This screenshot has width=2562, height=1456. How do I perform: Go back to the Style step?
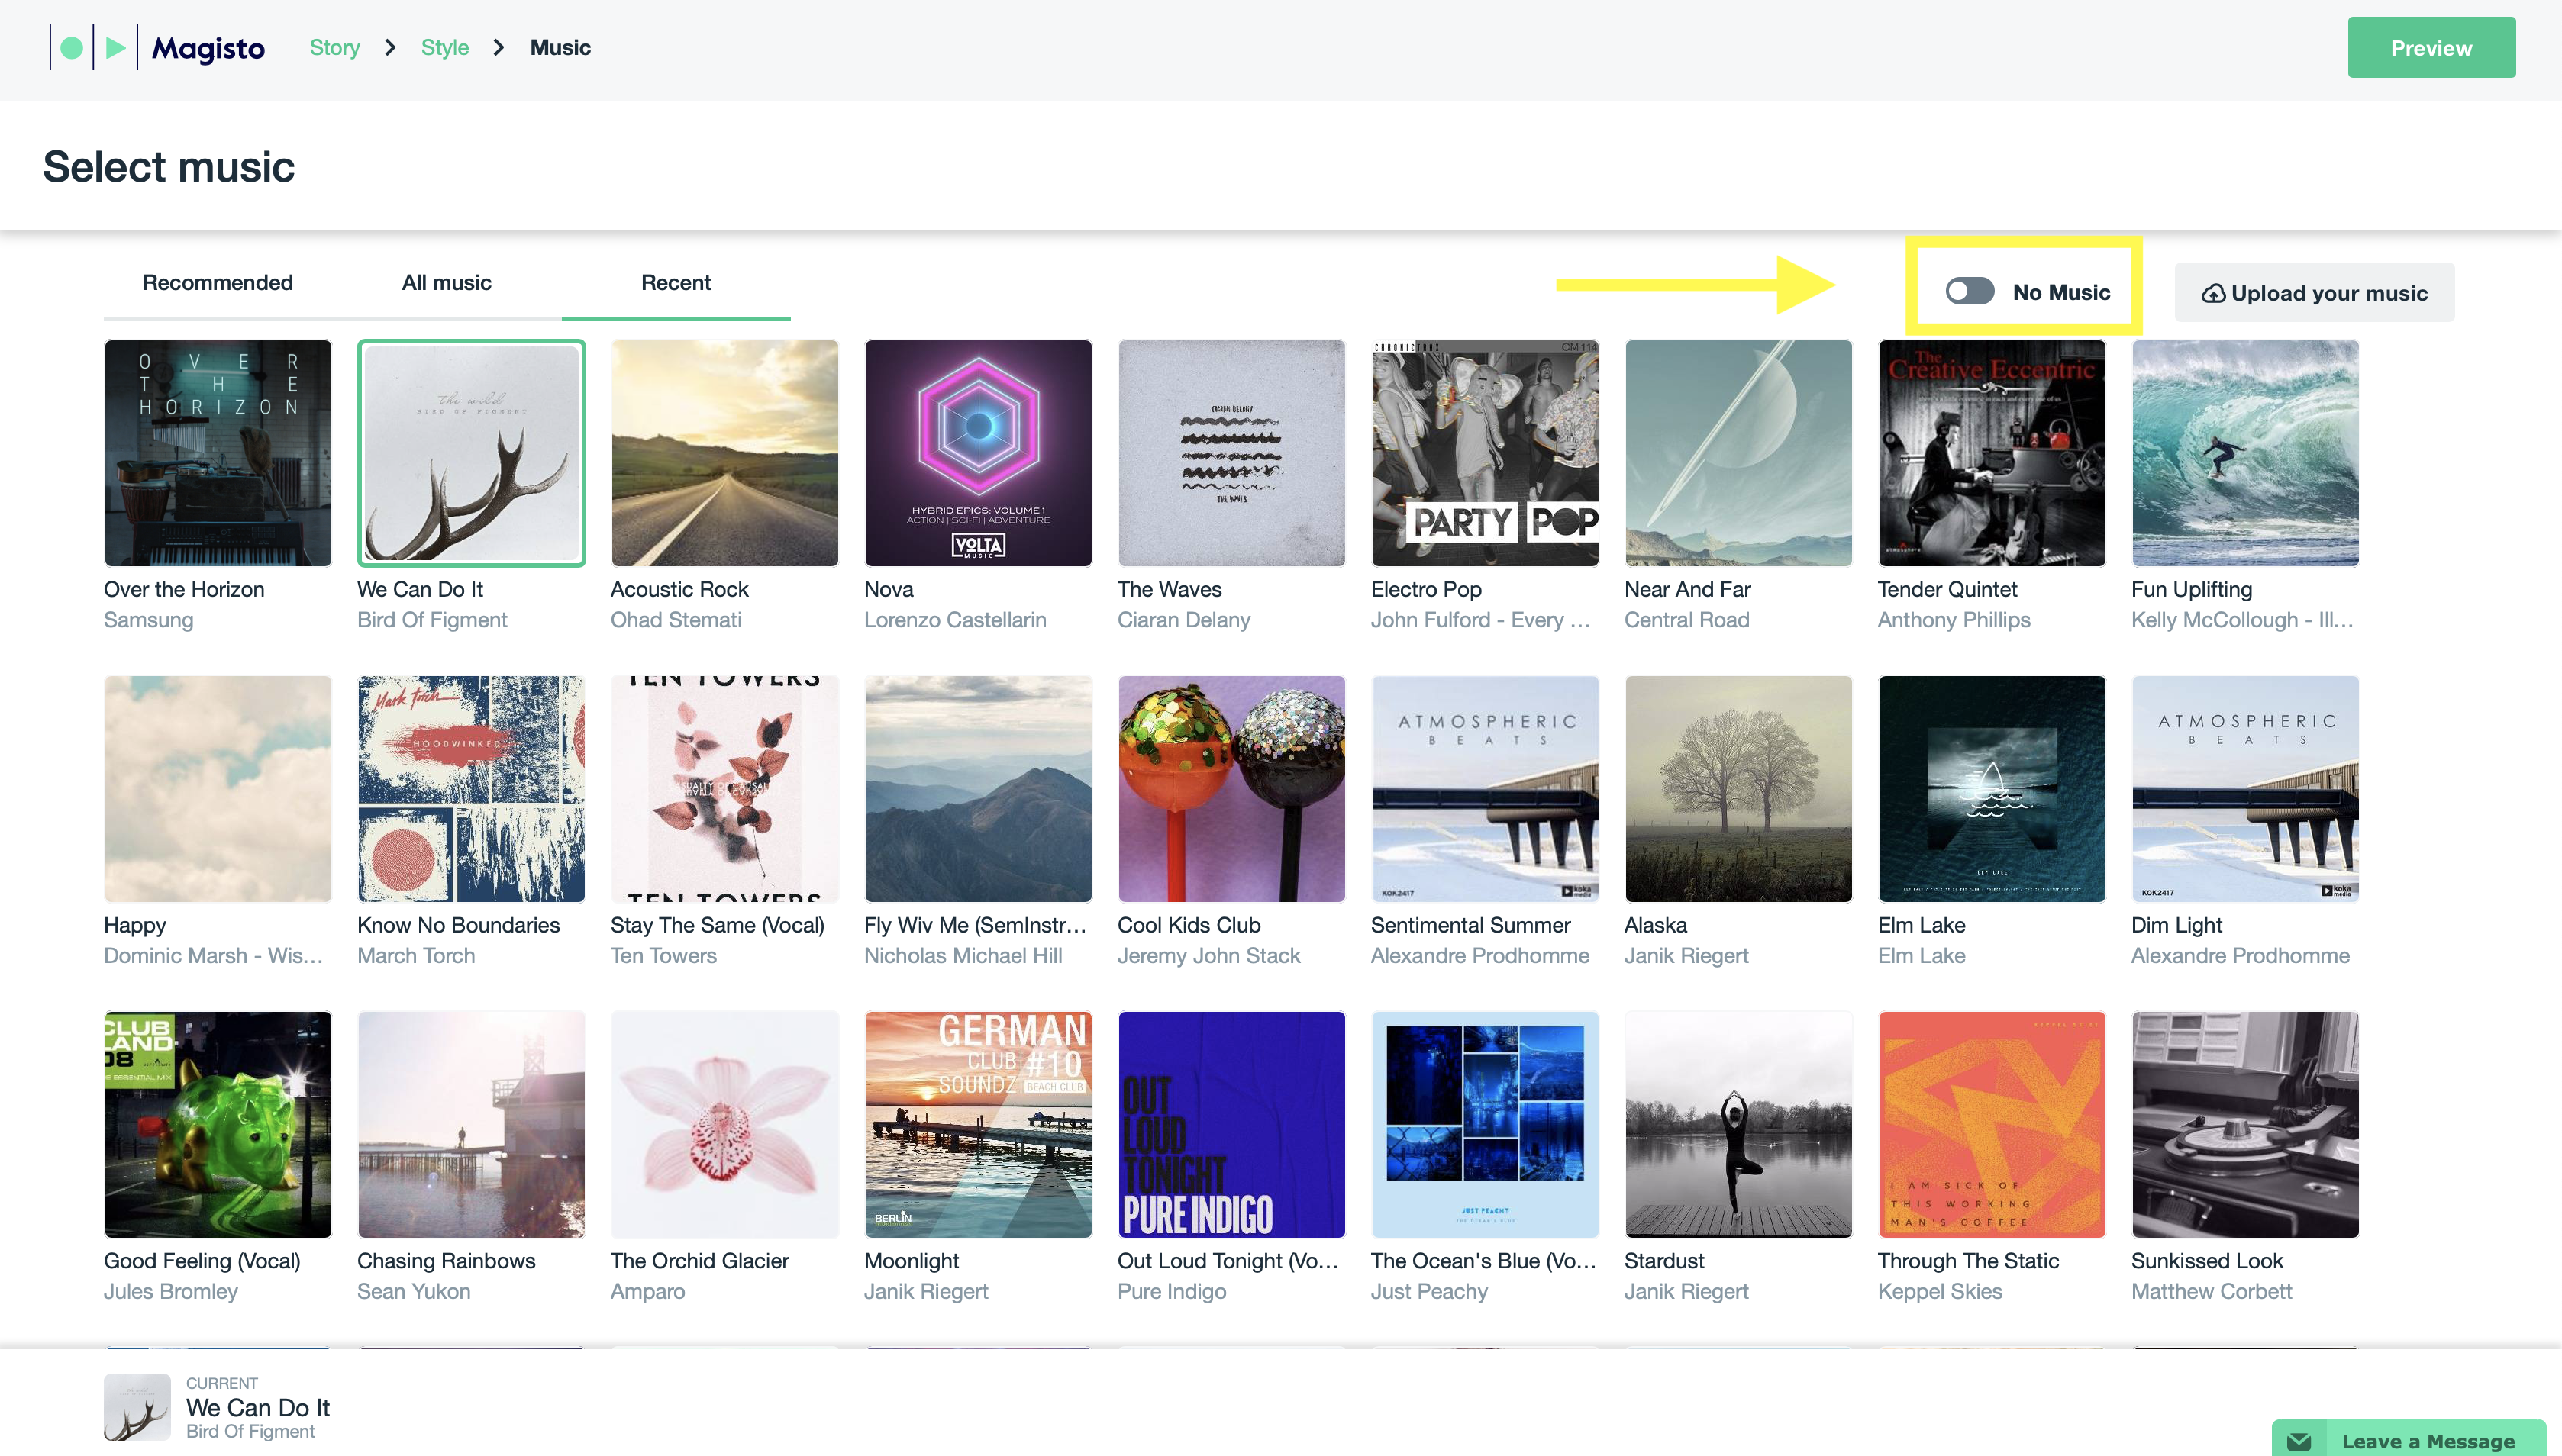[x=444, y=48]
